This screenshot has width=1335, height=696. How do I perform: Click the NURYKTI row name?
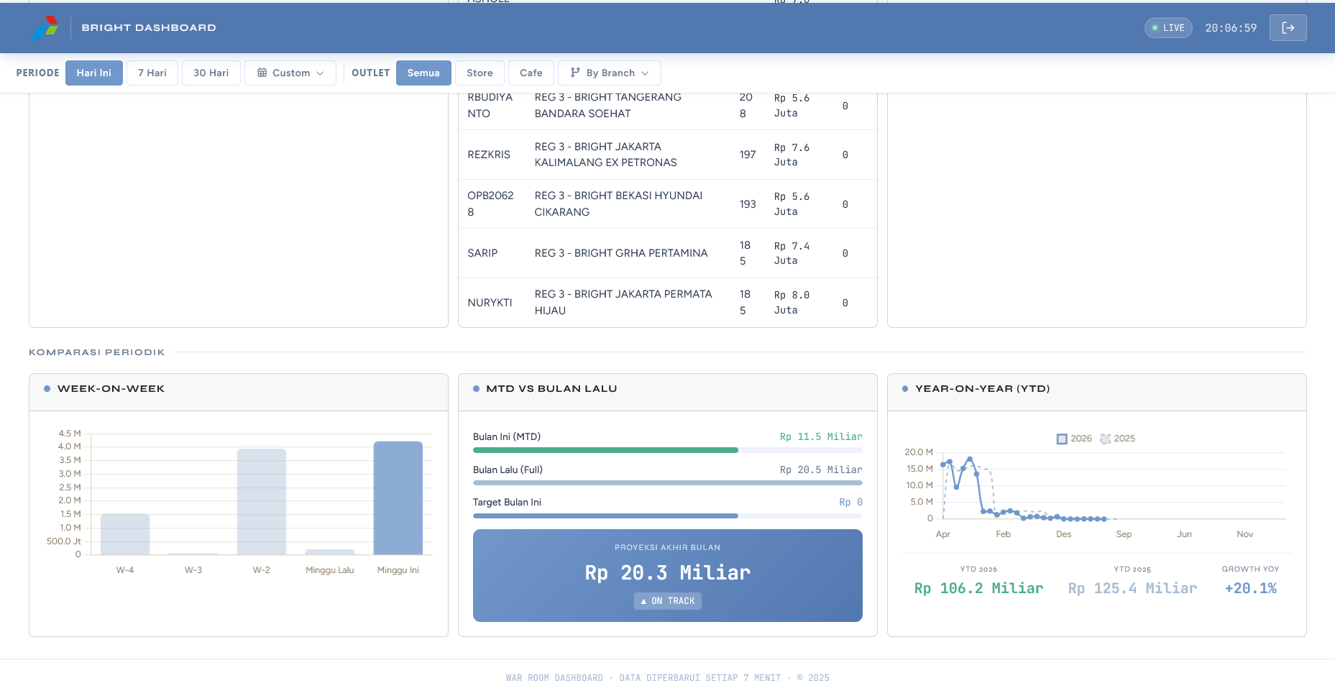pos(490,303)
